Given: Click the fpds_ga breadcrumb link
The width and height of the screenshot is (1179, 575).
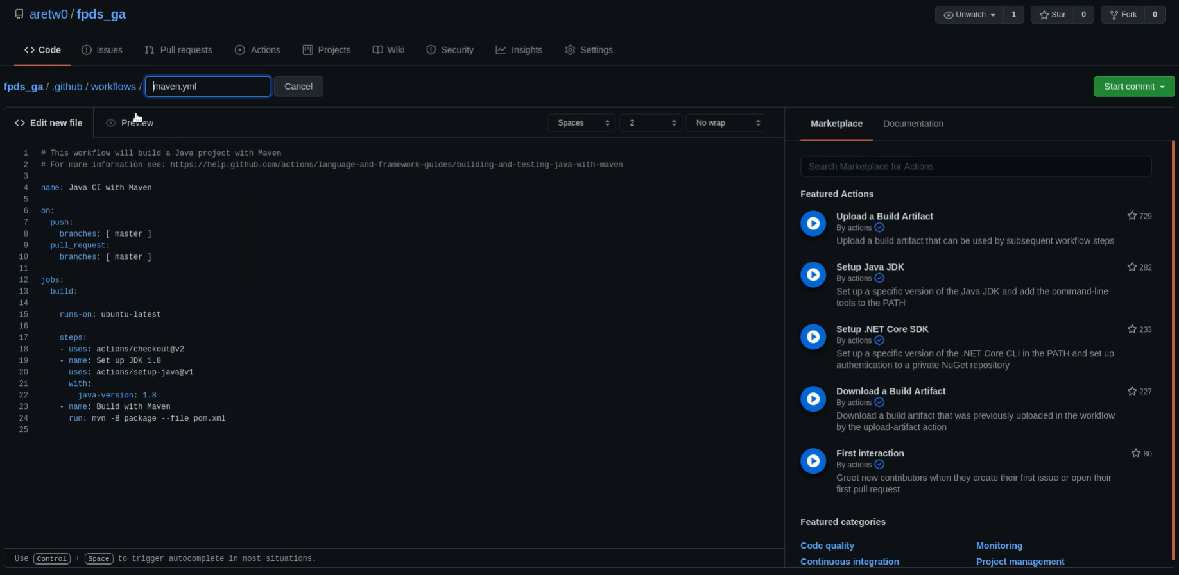Looking at the screenshot, I should [x=23, y=87].
